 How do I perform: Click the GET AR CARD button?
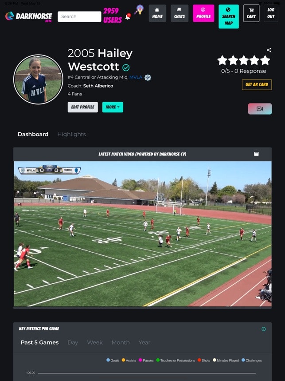[x=257, y=84]
